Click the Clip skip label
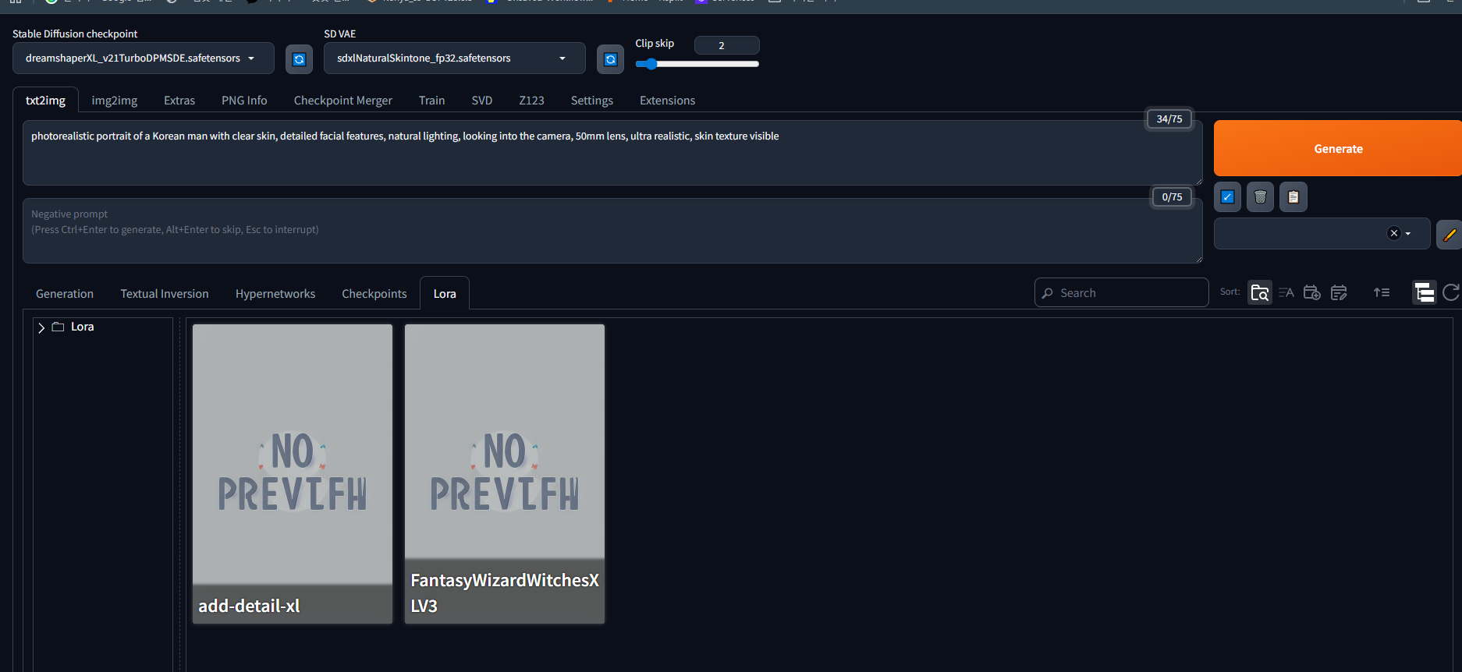This screenshot has width=1462, height=672. point(655,44)
